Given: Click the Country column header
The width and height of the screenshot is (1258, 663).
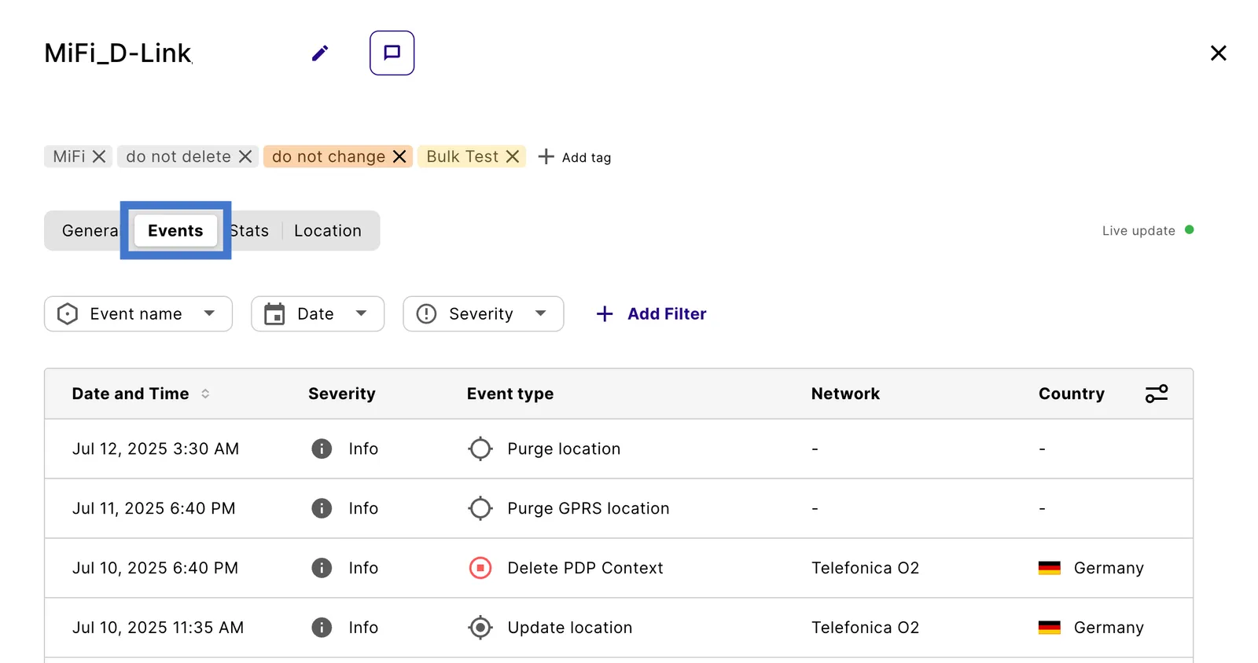Looking at the screenshot, I should point(1072,394).
